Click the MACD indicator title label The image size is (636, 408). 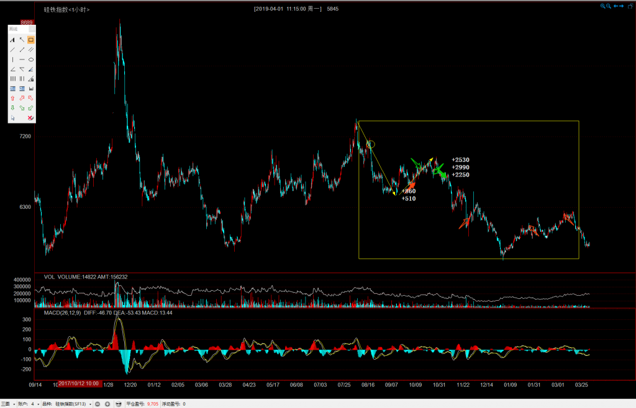coord(61,313)
